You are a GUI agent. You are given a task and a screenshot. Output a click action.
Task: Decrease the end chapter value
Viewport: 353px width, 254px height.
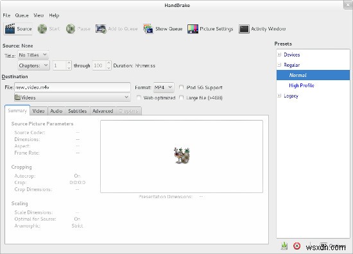[x=108, y=68]
